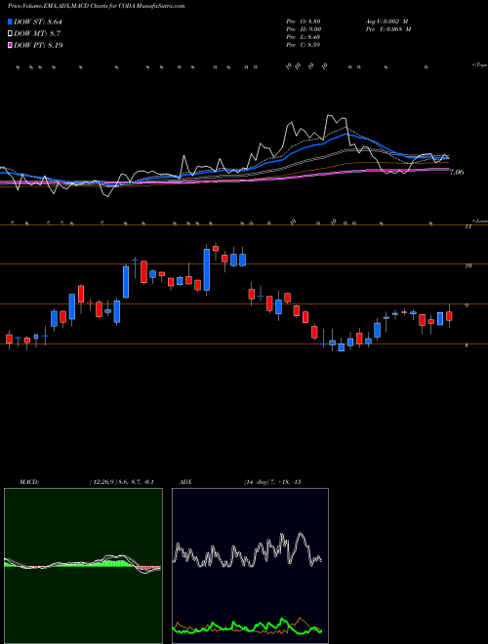The image size is (488, 644).
Task: Click the last red candlestick on the right
Action: [449, 316]
